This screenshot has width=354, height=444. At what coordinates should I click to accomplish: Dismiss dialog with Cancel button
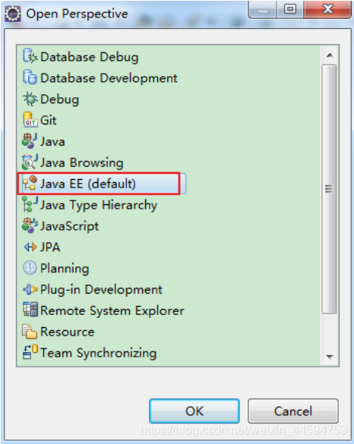pos(293,411)
